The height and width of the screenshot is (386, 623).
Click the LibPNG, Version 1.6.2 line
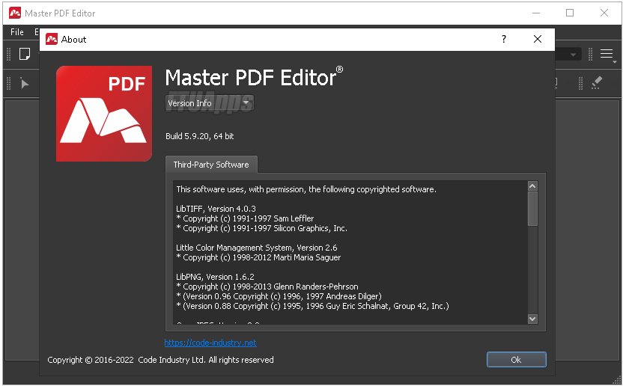(215, 277)
